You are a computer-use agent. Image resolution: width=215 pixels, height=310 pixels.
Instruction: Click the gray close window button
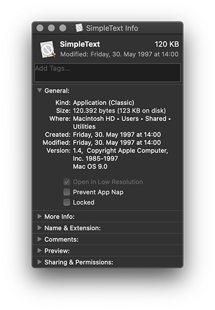click(x=40, y=28)
